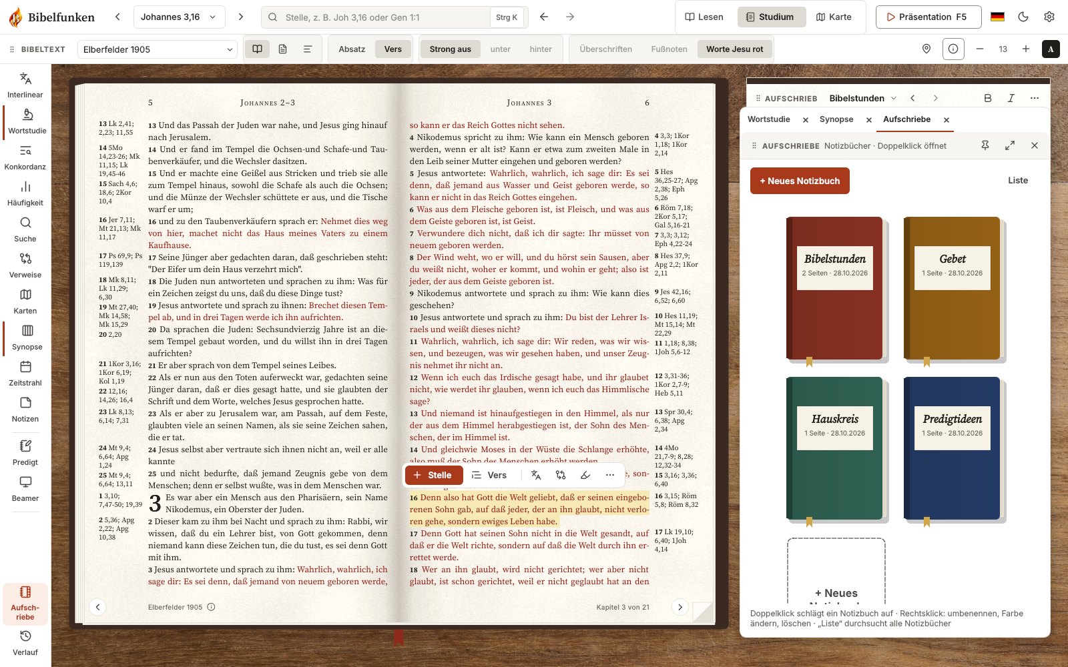Start Präsentation F5 mode
Screen dimensions: 1068x667
click(928, 17)
